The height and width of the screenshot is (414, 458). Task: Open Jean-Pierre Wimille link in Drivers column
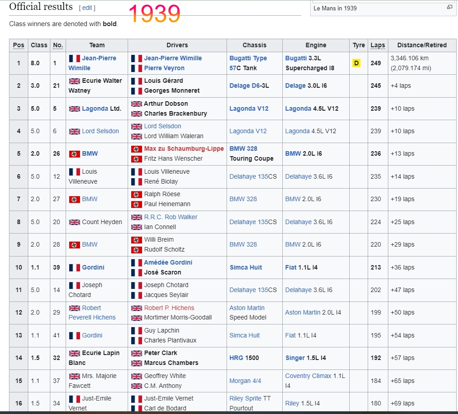(173, 58)
